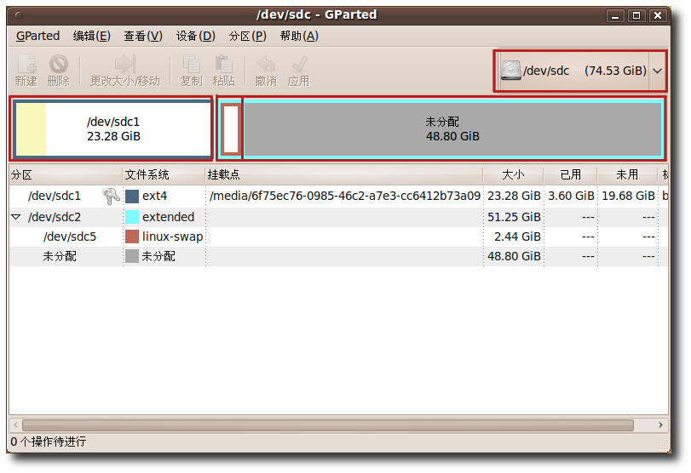The image size is (691, 473).
Task: Click the linux-swap filesystem label
Action: (x=172, y=236)
